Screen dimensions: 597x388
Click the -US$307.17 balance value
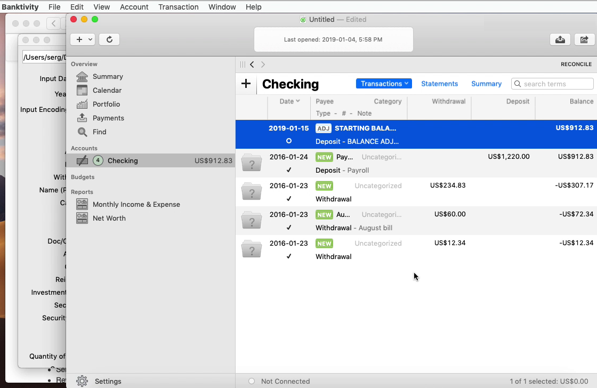coord(574,185)
